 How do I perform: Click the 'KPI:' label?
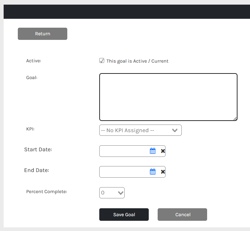pos(30,129)
